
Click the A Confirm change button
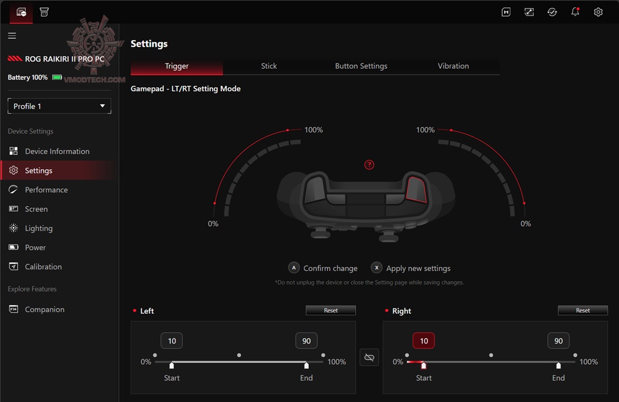tap(323, 268)
